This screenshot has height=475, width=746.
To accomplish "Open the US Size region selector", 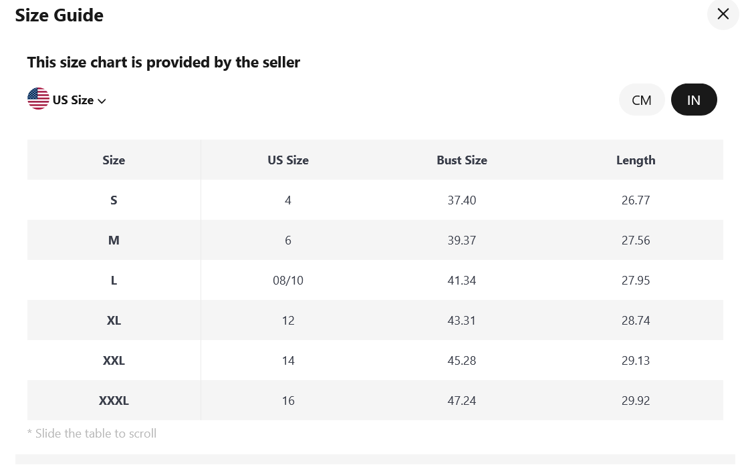I will 67,100.
